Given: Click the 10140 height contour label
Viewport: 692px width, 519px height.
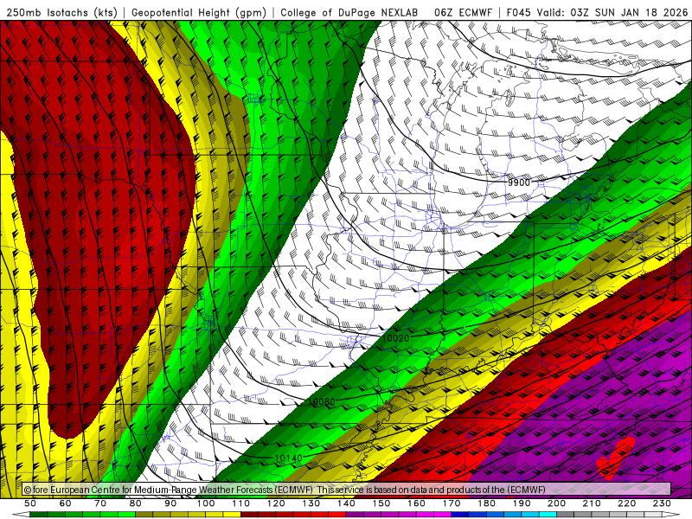Looking at the screenshot, I should click(x=288, y=458).
